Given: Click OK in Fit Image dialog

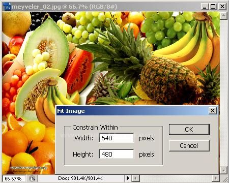Looking at the screenshot, I should pos(189,130).
